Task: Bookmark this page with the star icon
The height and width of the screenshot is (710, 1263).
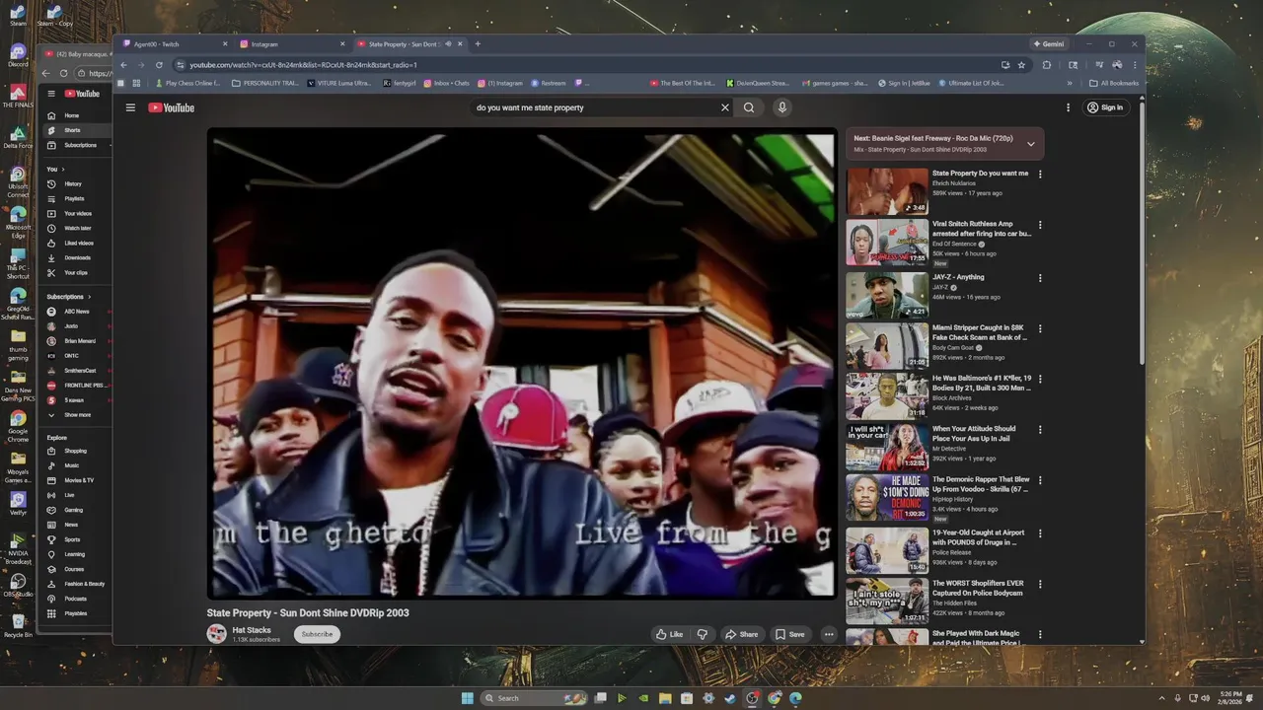Action: pos(1021,65)
